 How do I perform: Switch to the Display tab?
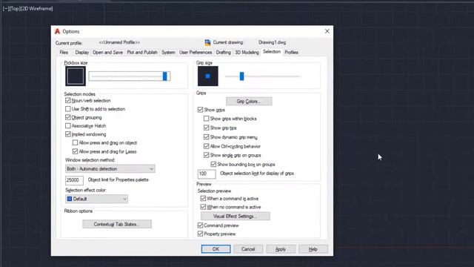pos(82,53)
